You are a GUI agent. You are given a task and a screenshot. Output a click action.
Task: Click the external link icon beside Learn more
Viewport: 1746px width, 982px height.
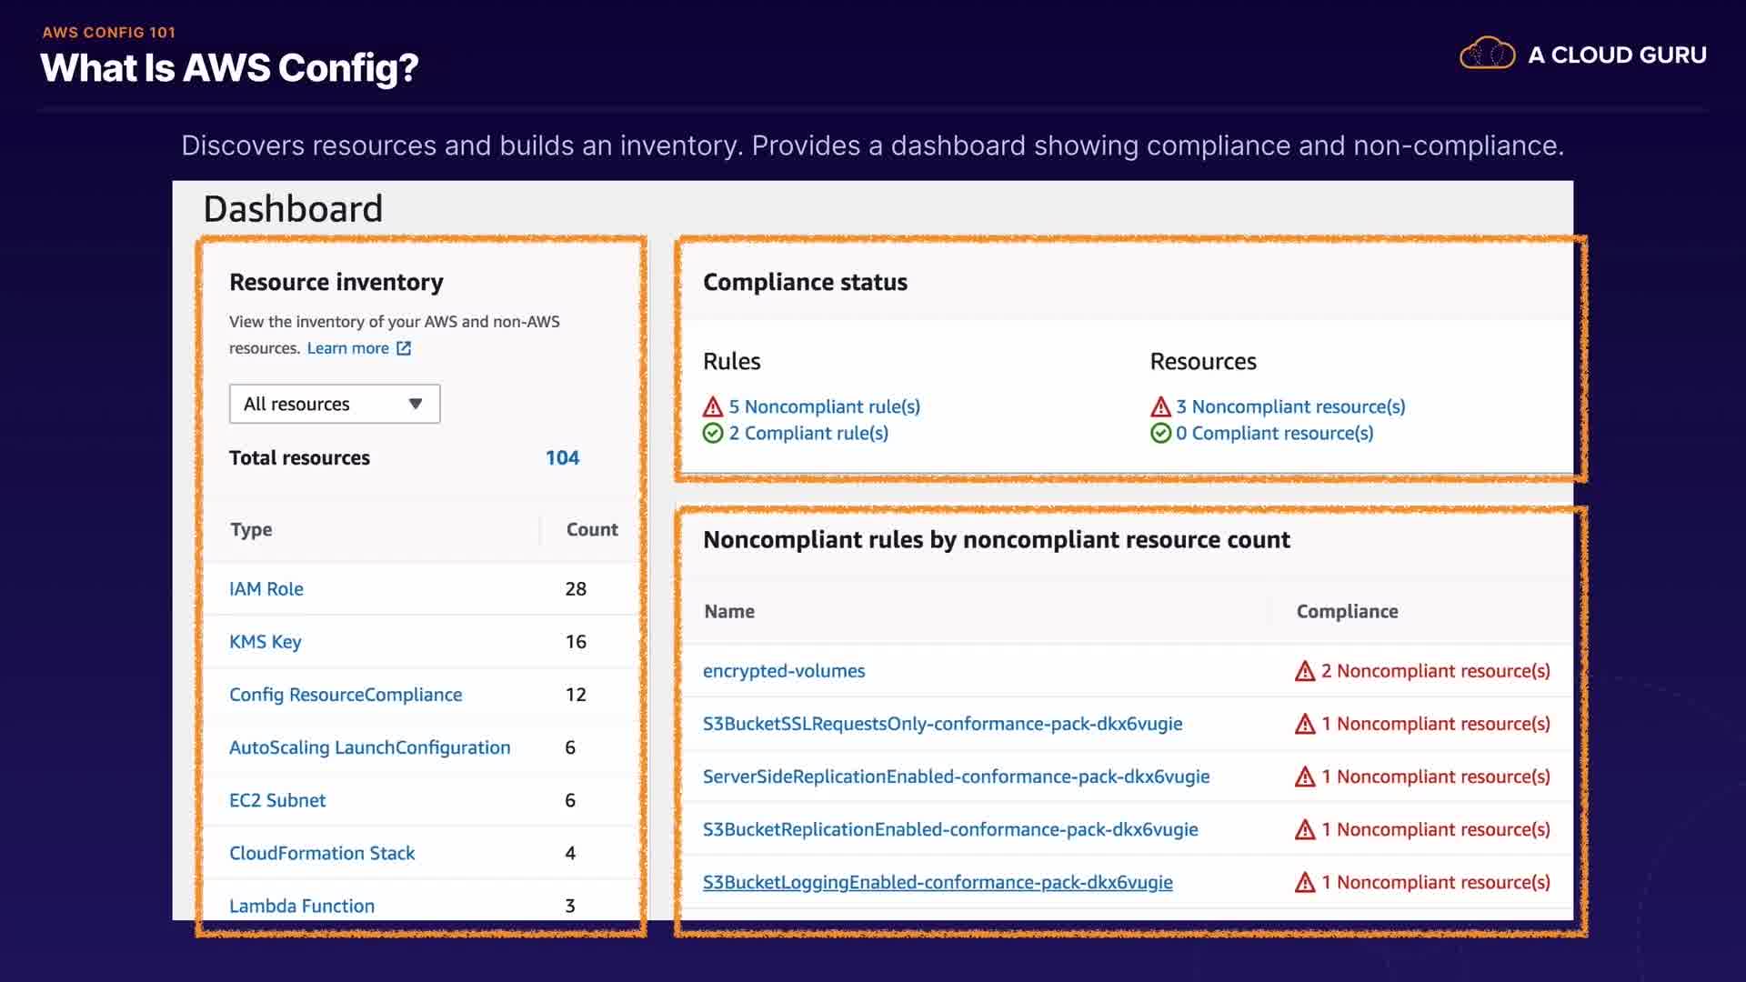404,348
